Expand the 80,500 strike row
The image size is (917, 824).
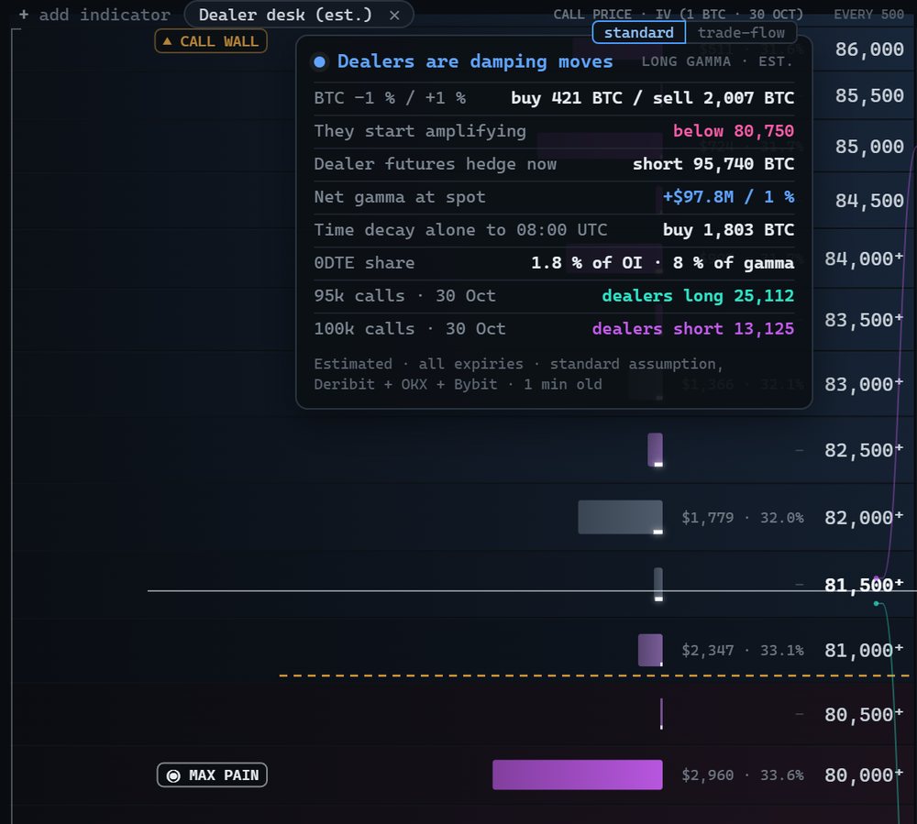[864, 714]
